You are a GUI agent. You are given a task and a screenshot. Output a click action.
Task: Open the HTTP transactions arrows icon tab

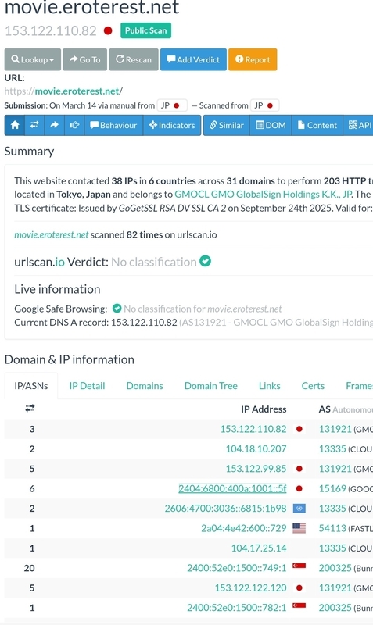[x=34, y=125]
